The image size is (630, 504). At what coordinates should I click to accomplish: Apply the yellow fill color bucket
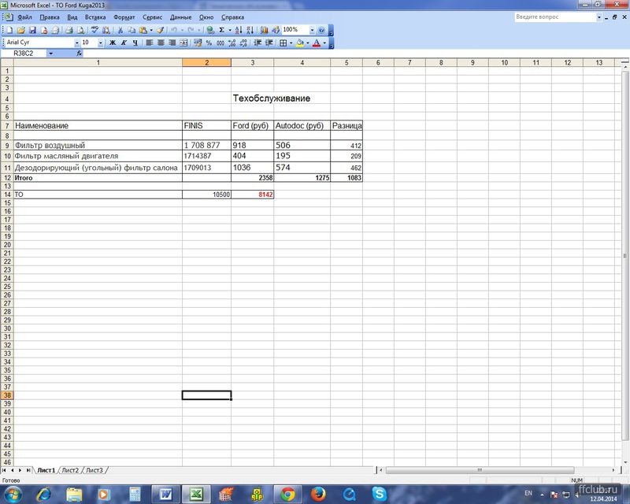[x=300, y=43]
